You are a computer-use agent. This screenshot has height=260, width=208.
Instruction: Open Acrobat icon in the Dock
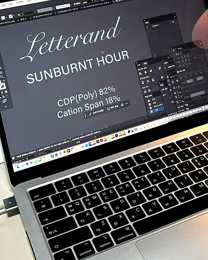[102, 140]
